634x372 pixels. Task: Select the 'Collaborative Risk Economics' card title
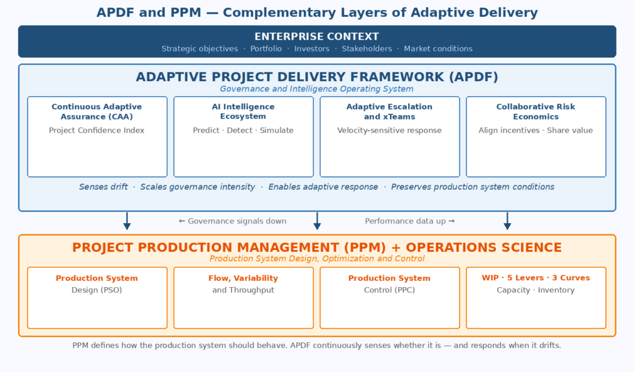tap(536, 112)
